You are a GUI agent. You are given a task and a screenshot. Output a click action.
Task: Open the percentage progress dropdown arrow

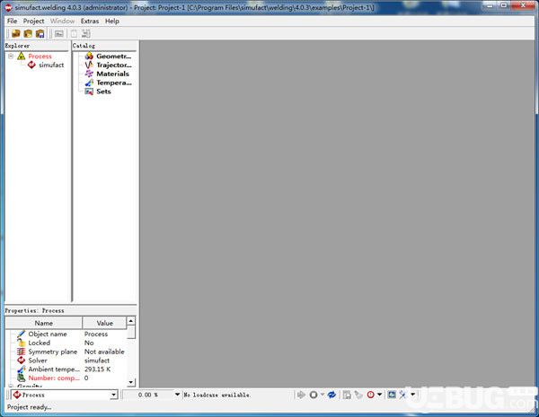point(177,395)
